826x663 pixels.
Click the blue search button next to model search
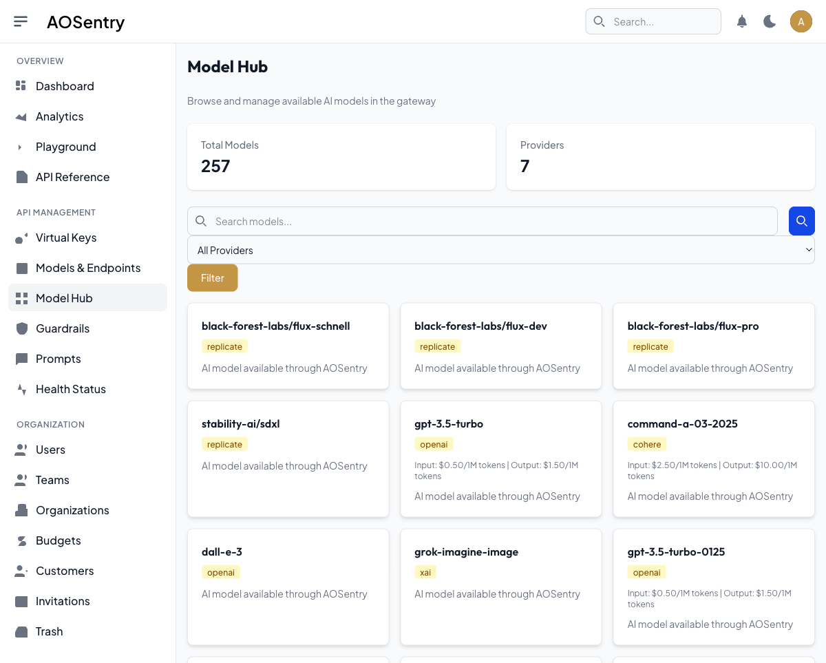coord(801,221)
